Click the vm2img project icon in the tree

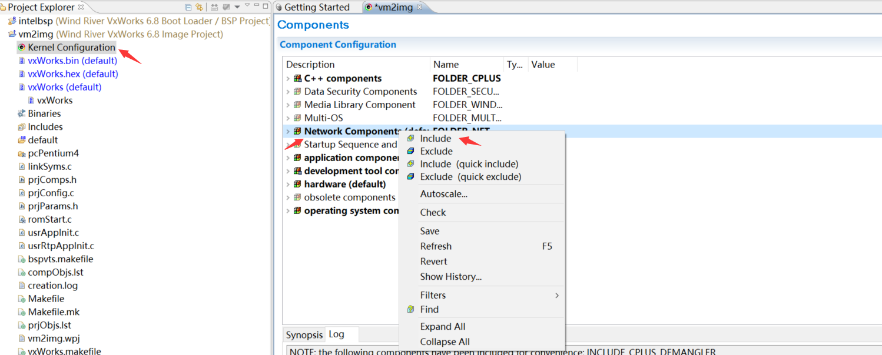pyautogui.click(x=12, y=34)
